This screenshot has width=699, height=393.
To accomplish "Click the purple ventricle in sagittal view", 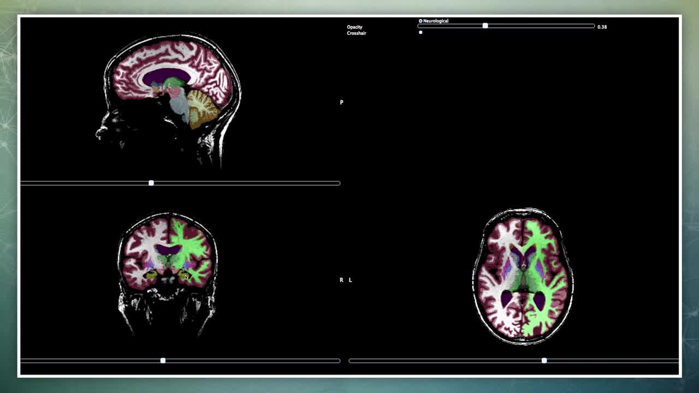I will pos(167,76).
